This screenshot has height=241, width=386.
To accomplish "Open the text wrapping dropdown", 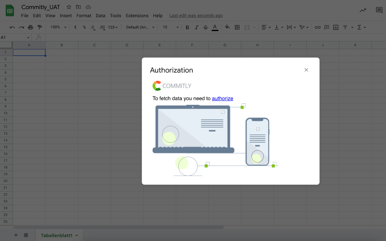I will (291, 27).
